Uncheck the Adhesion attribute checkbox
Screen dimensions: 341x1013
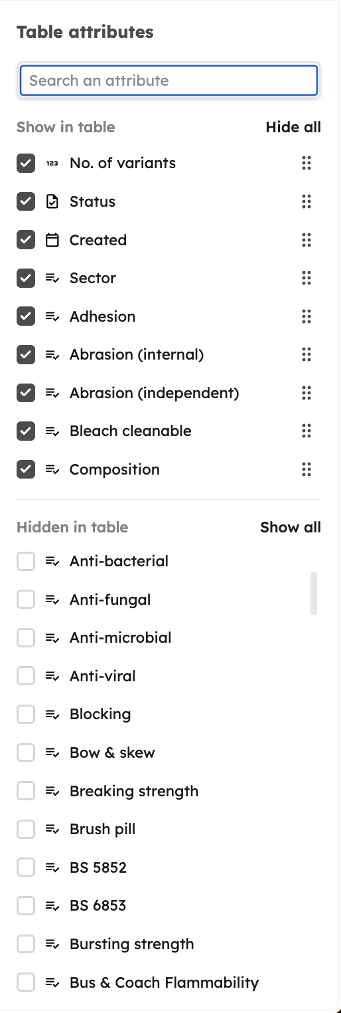coord(26,316)
